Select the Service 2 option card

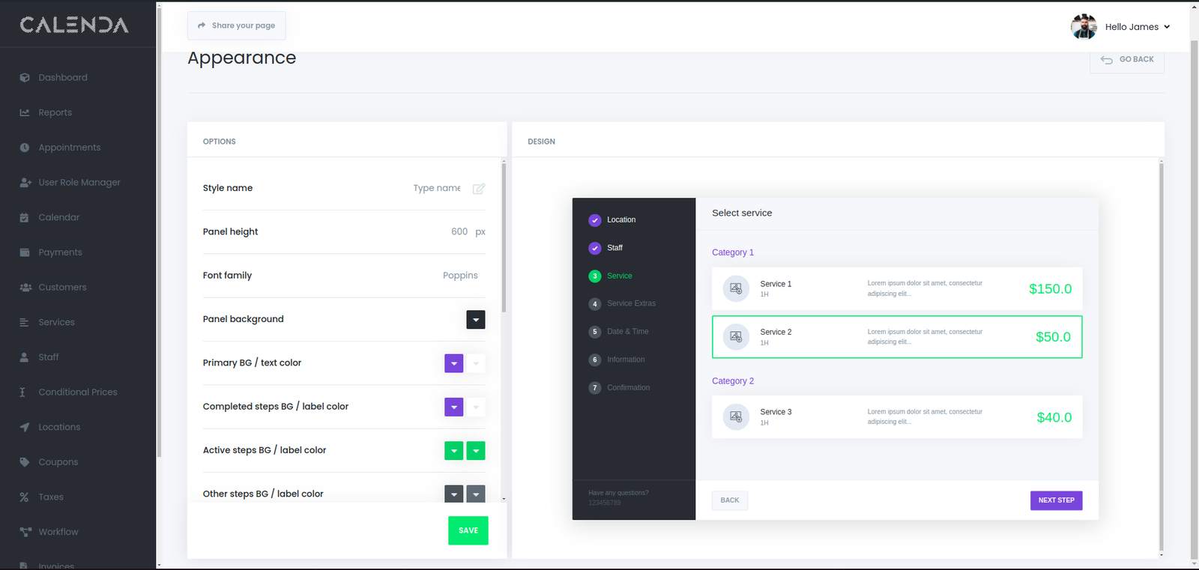[896, 337]
